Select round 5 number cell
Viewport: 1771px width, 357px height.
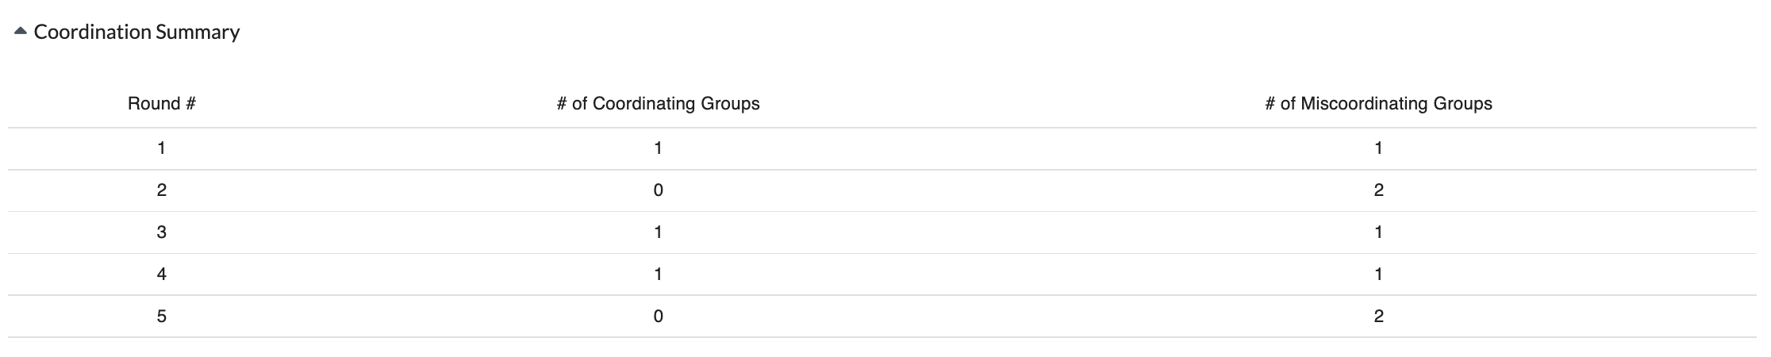coord(162,317)
